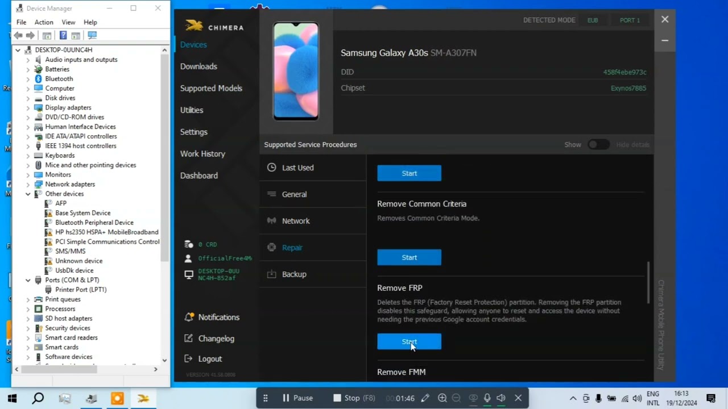Open Device Manager Help menu

90,22
